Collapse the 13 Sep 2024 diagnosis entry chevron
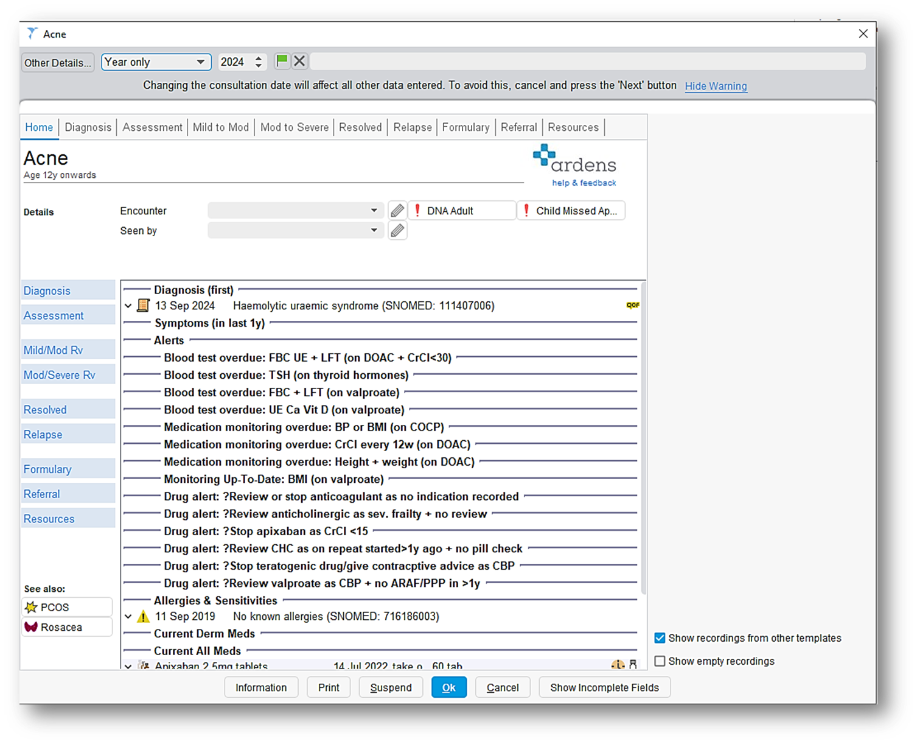Image resolution: width=917 pixels, height=744 pixels. [x=128, y=306]
